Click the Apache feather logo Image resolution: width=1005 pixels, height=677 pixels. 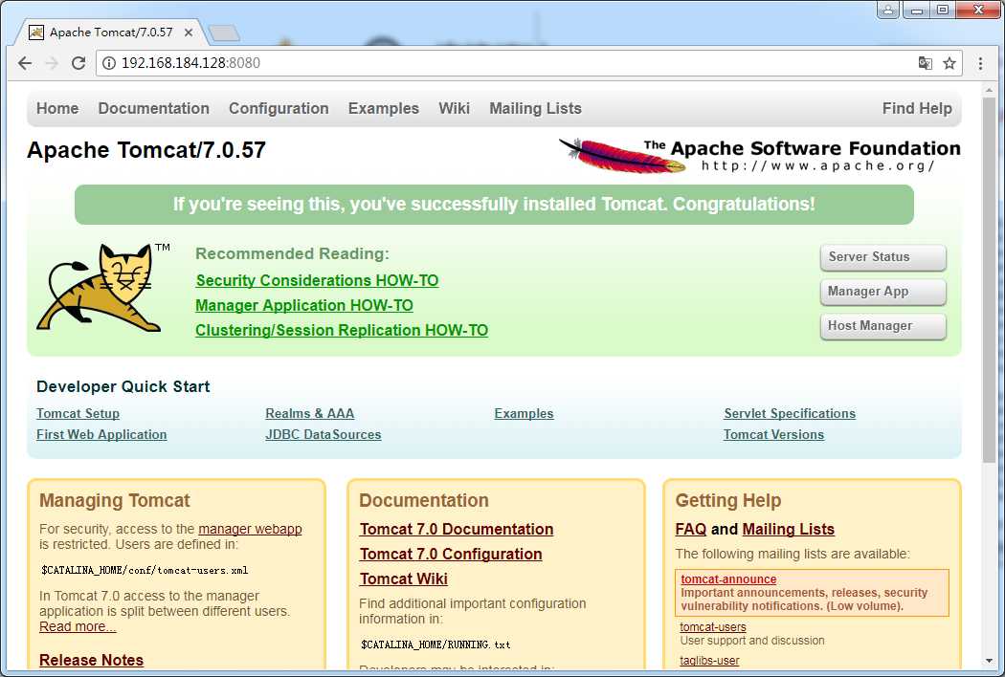click(622, 156)
